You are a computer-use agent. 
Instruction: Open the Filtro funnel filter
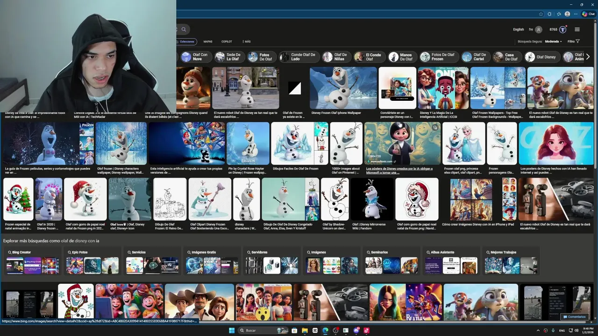click(x=574, y=42)
